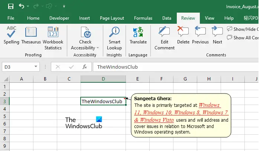Open the Thesaurus tool

click(31, 35)
